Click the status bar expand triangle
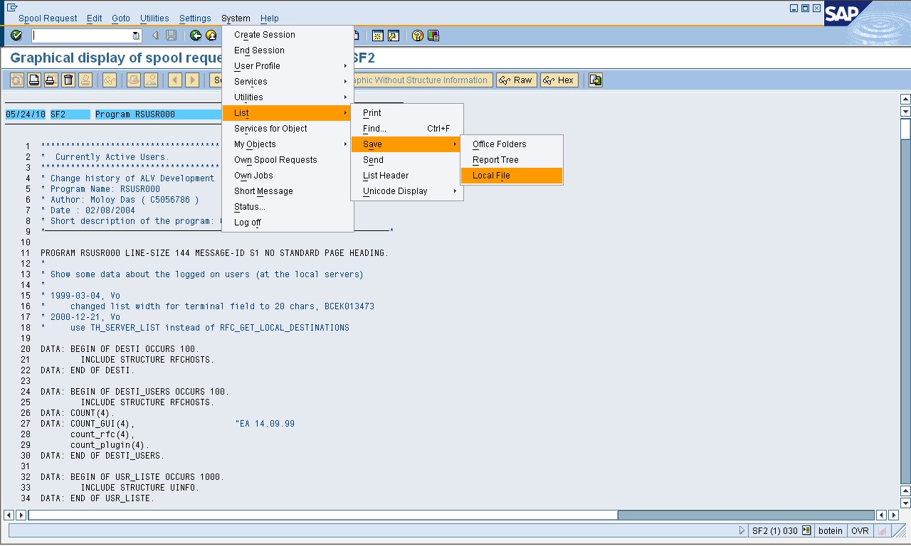Viewport: 911px width, 546px height. 742,530
